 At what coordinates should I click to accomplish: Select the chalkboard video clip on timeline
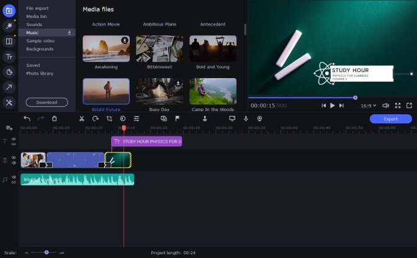pos(118,160)
